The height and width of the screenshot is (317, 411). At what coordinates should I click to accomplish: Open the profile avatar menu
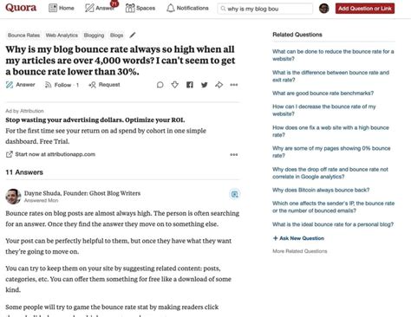tap(324, 9)
